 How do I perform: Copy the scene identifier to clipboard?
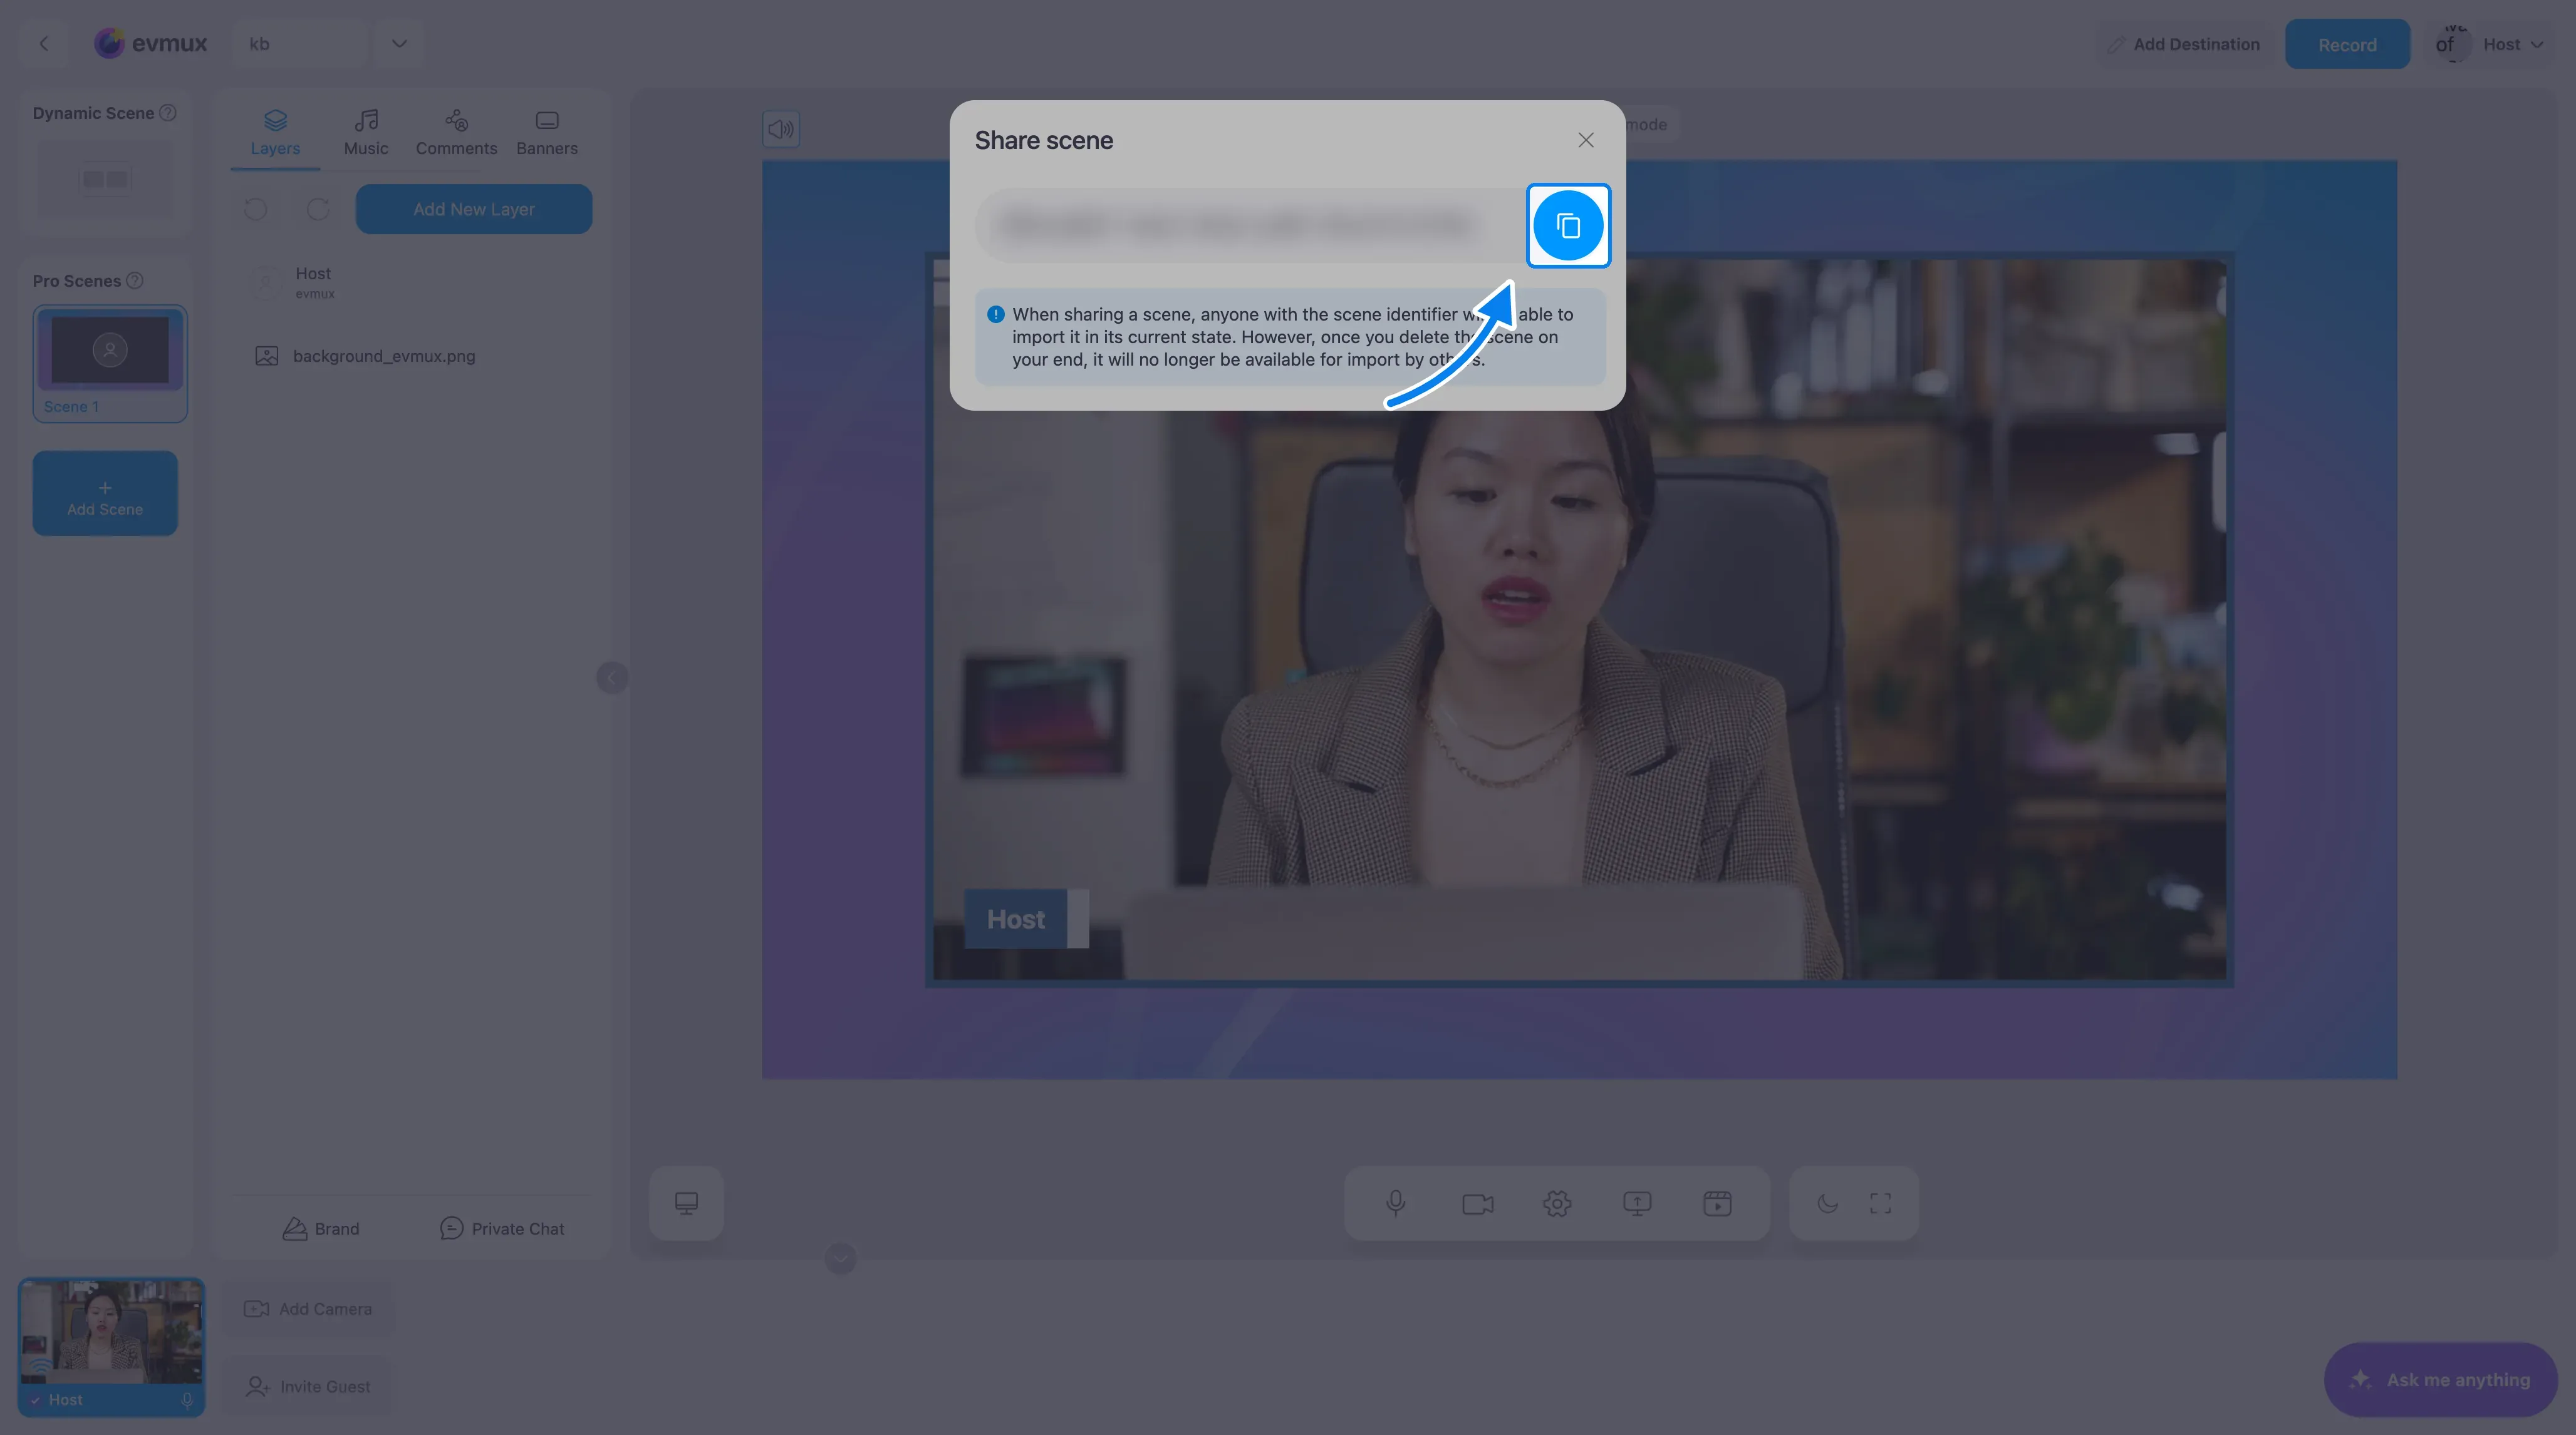click(1568, 226)
